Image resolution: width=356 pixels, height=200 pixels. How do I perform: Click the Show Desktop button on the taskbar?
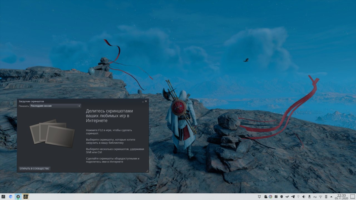click(x=352, y=197)
